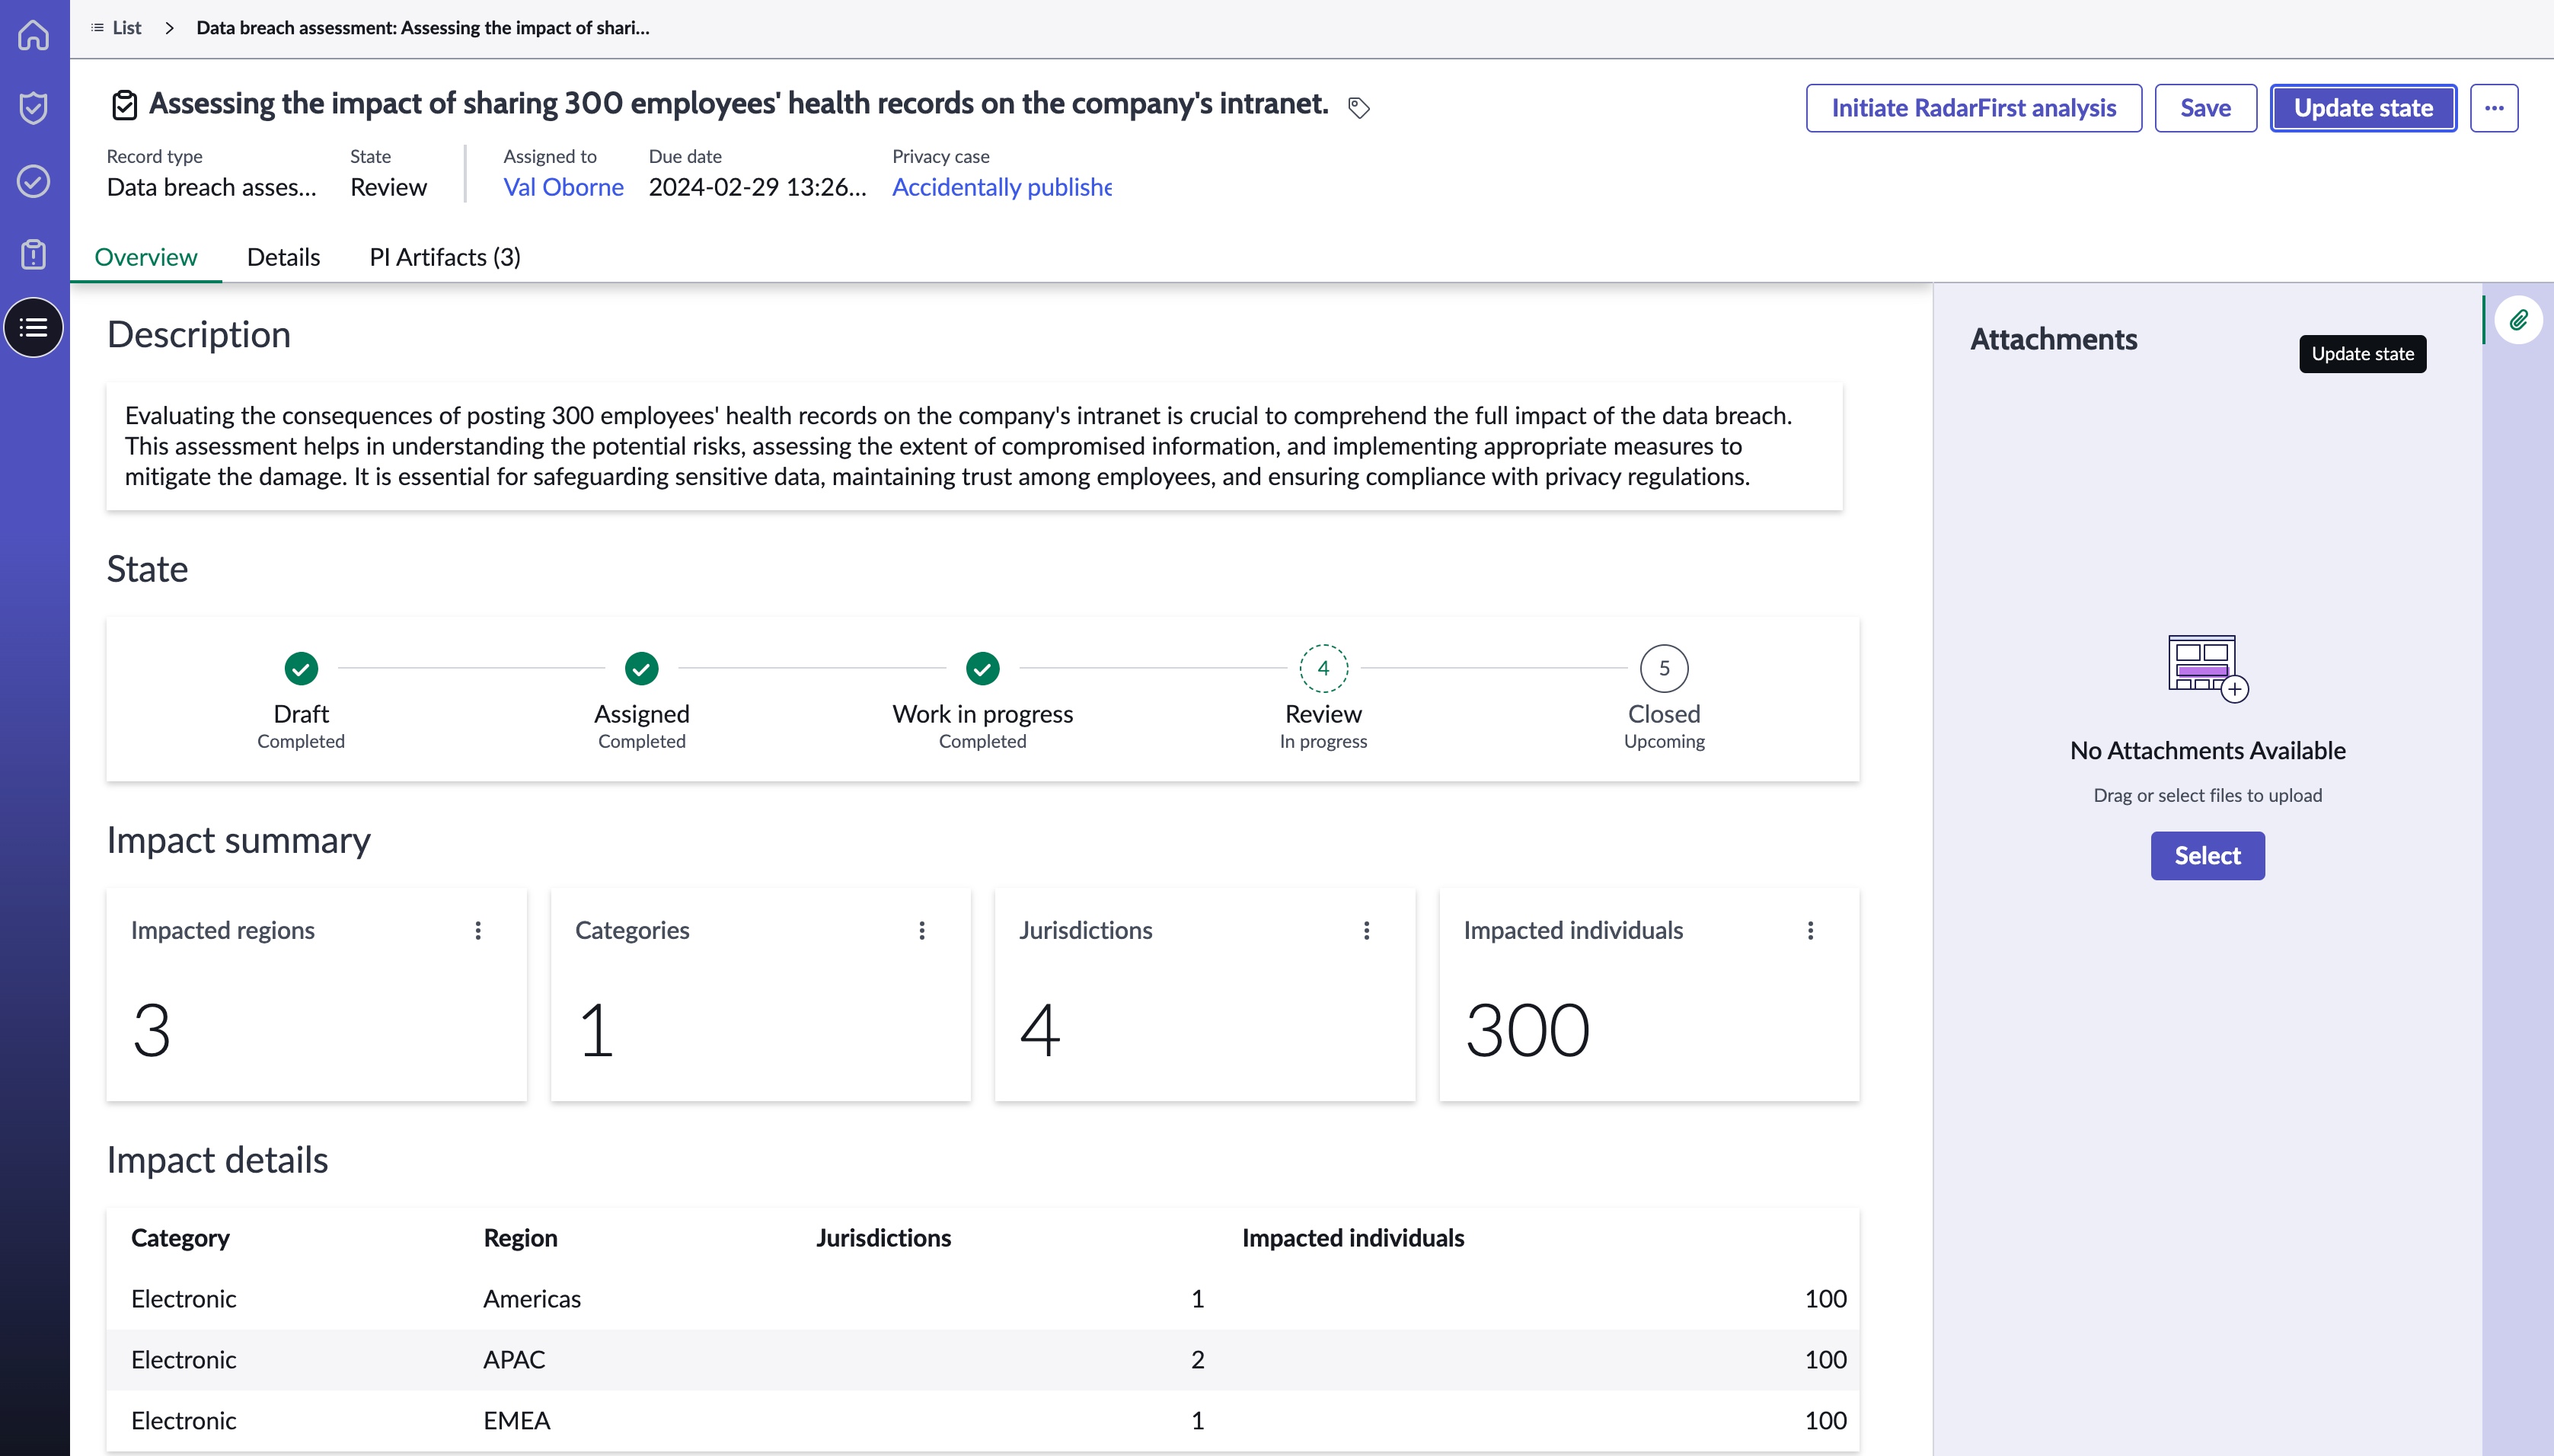Select the EMEA row region cell
The width and height of the screenshot is (2554, 1456).
tap(517, 1421)
